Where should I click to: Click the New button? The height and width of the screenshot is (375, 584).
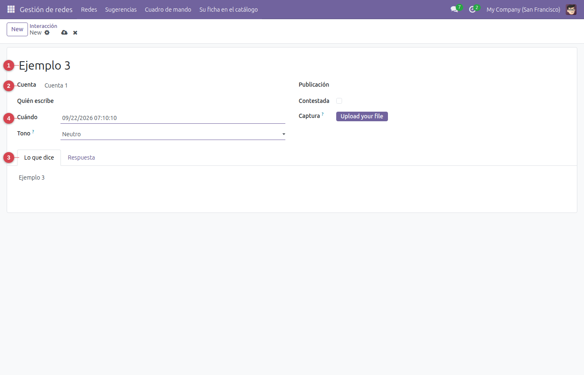(x=17, y=29)
